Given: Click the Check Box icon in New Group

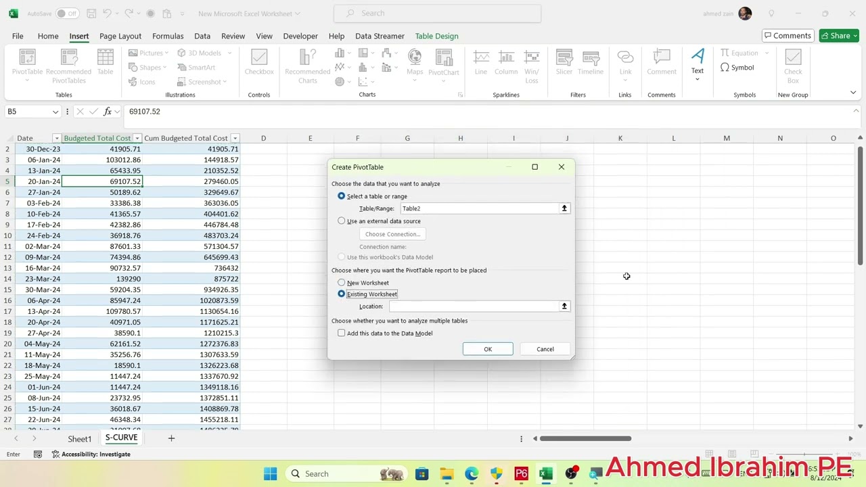Looking at the screenshot, I should [793, 66].
